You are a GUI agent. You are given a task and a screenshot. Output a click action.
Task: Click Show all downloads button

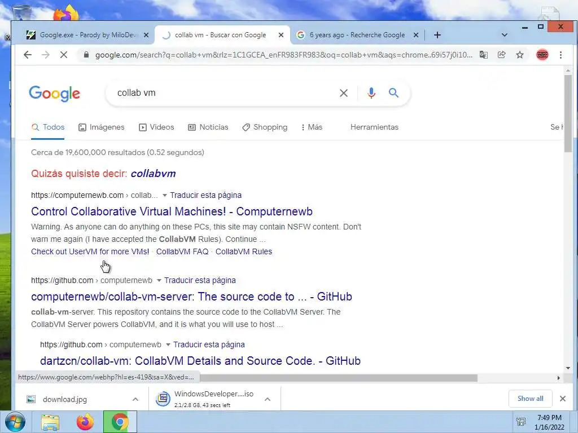[530, 399]
